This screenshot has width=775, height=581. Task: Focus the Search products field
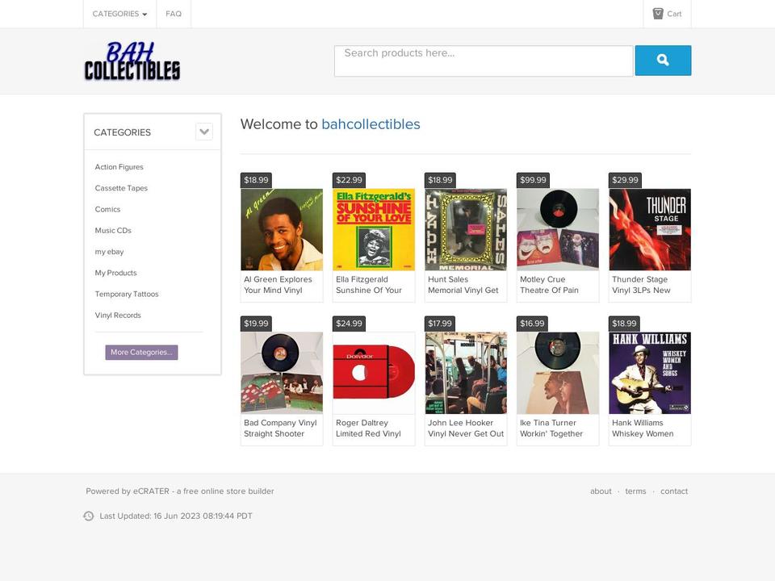484,61
